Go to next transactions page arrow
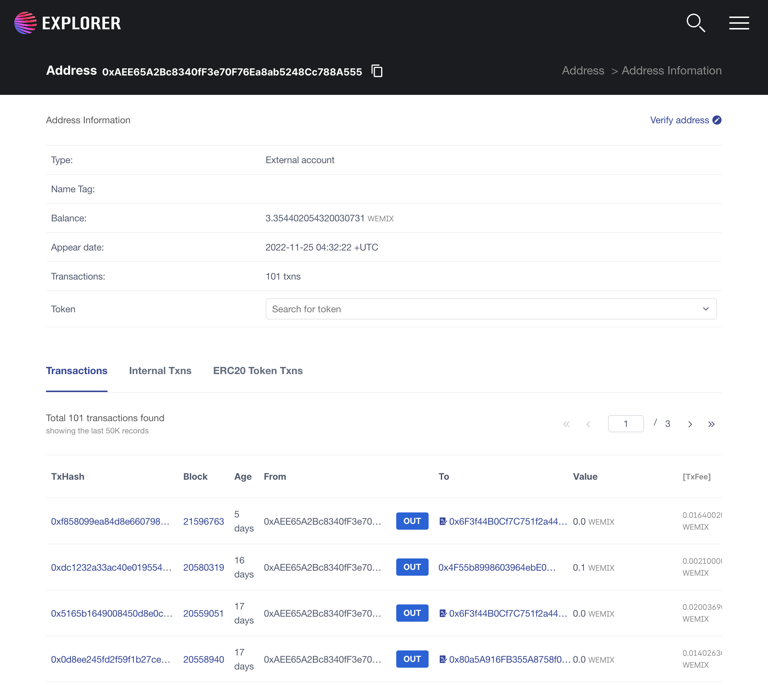 click(690, 424)
